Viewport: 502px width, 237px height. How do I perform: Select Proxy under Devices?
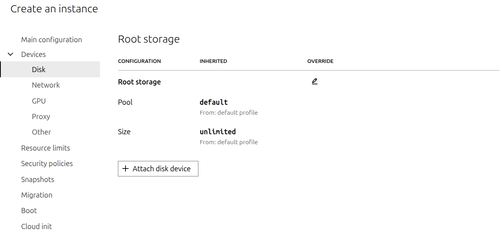point(41,117)
